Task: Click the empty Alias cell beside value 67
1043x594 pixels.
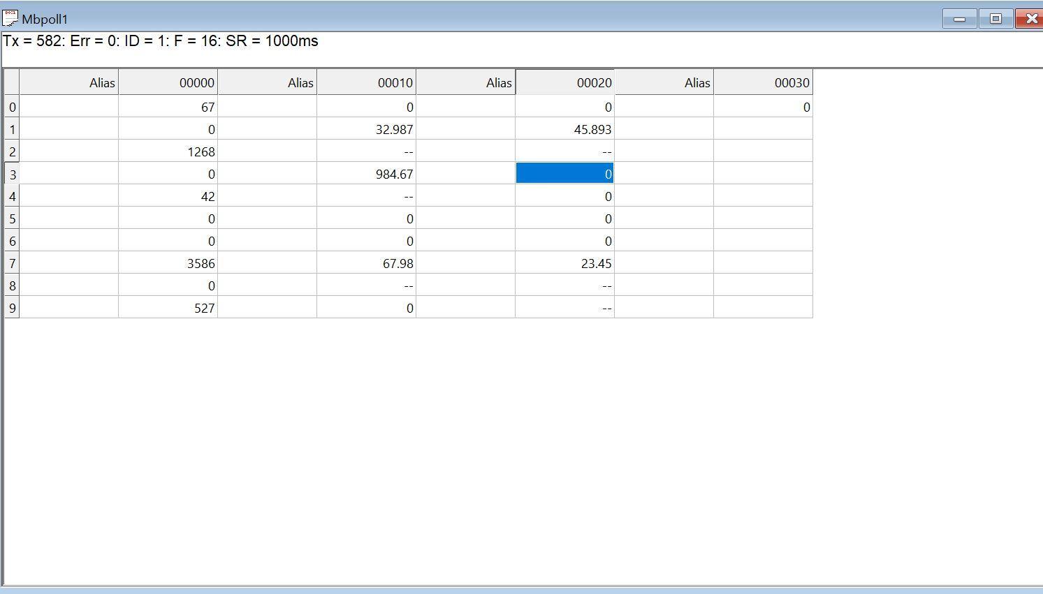Action: (x=69, y=107)
